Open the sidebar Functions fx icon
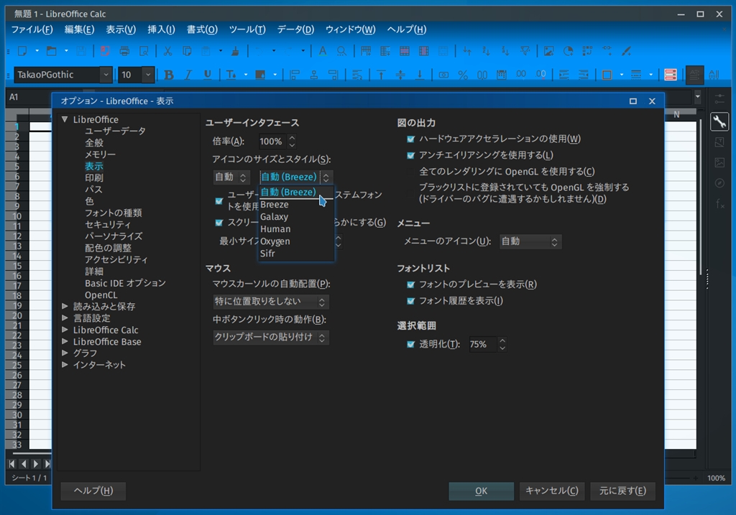The width and height of the screenshot is (736, 515). (x=719, y=203)
